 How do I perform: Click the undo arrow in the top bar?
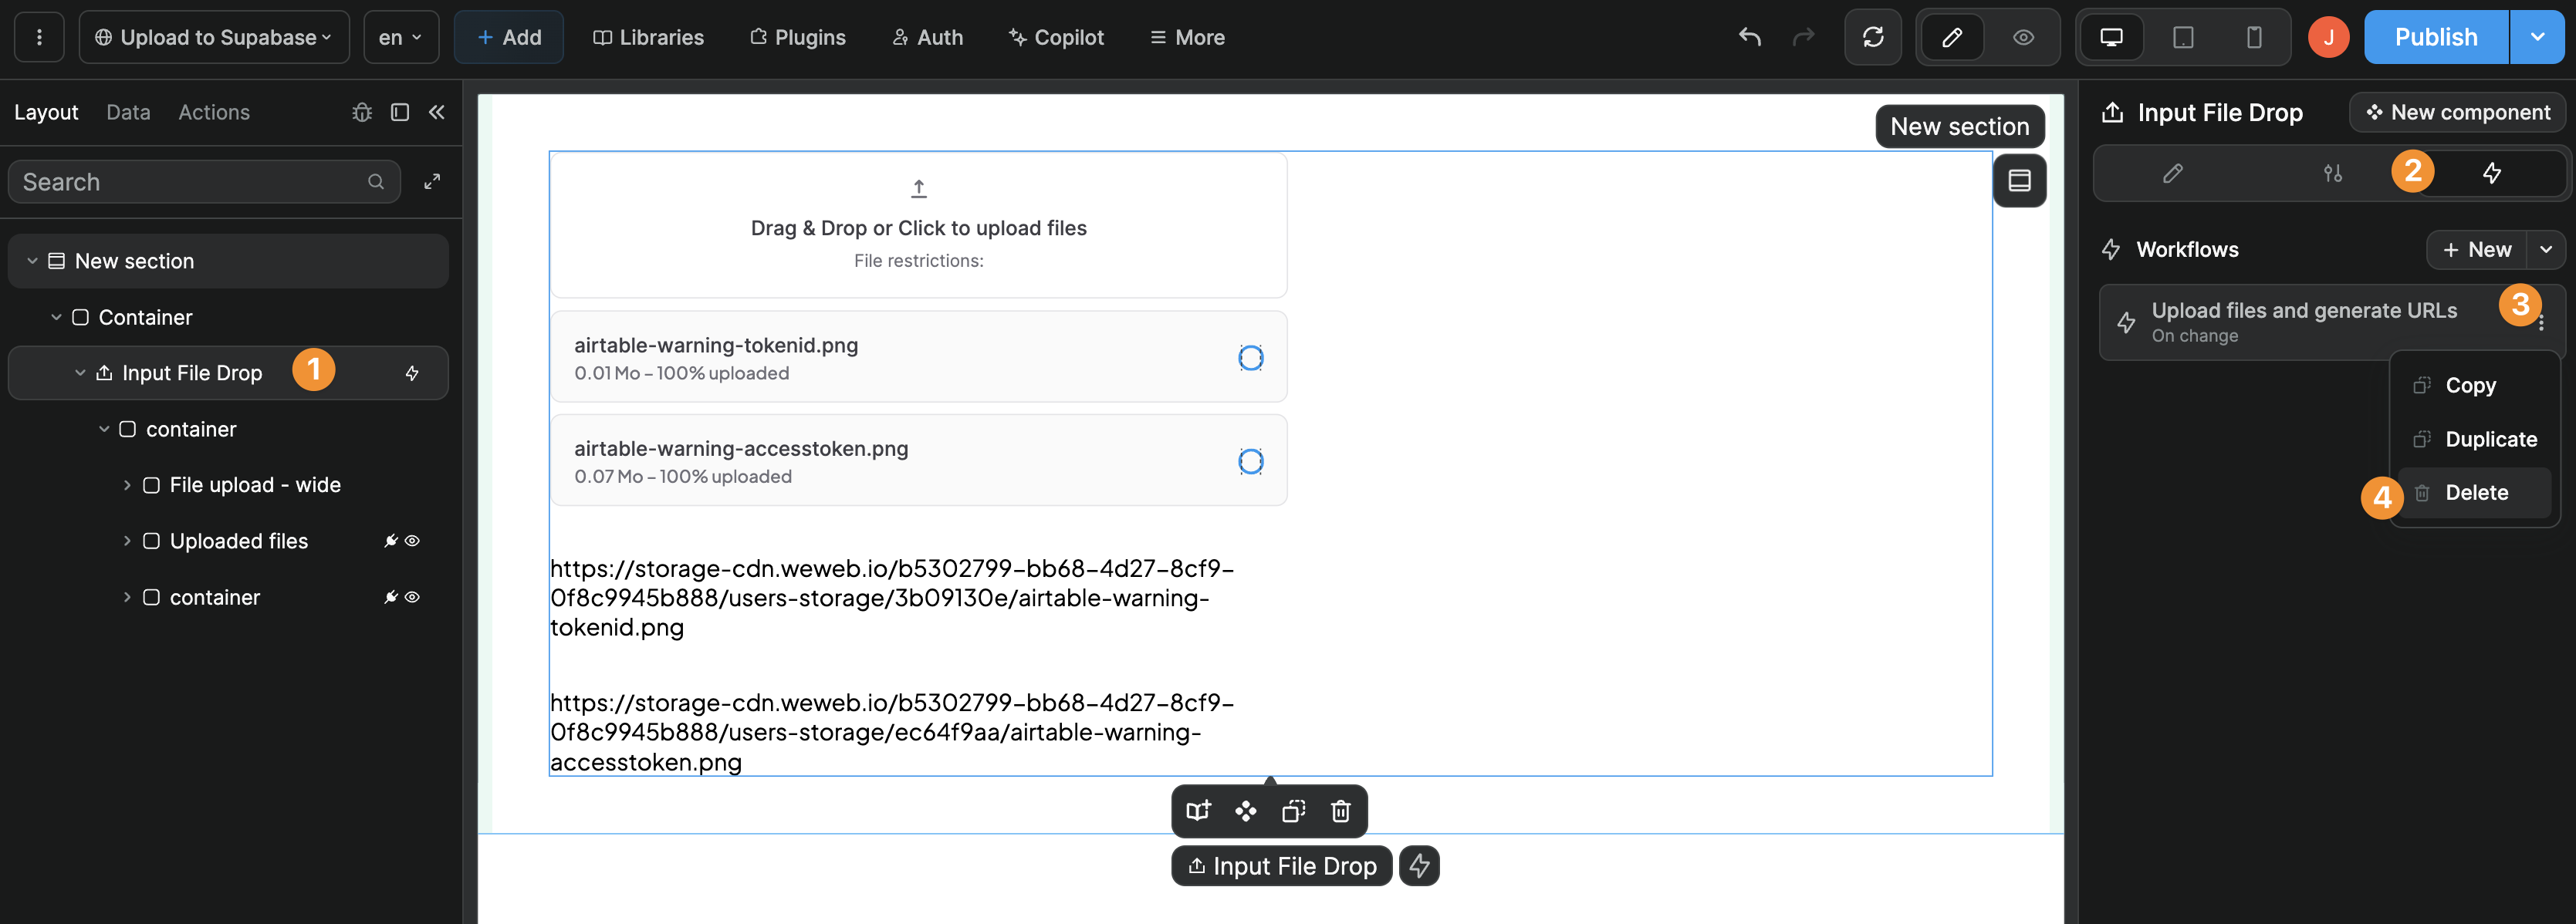coord(1750,37)
